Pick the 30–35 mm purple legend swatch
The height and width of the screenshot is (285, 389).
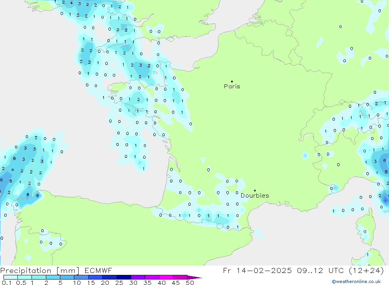pyautogui.click(x=138, y=277)
